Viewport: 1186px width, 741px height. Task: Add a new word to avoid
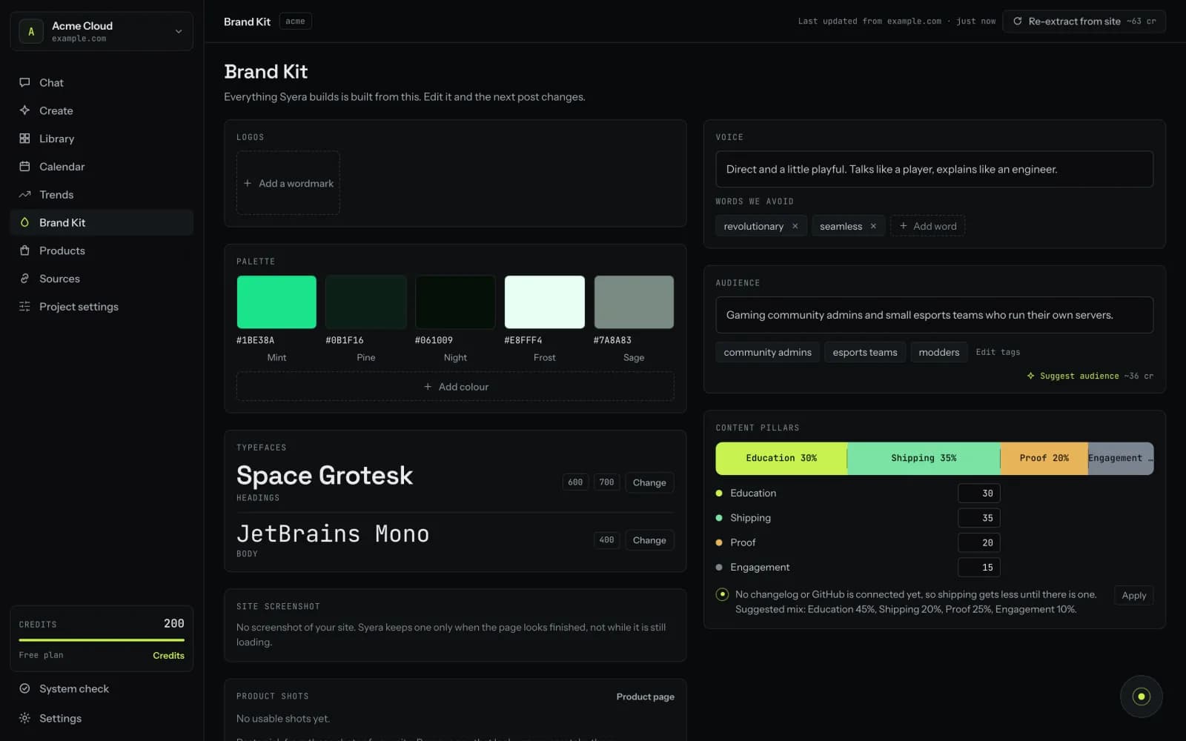927,226
